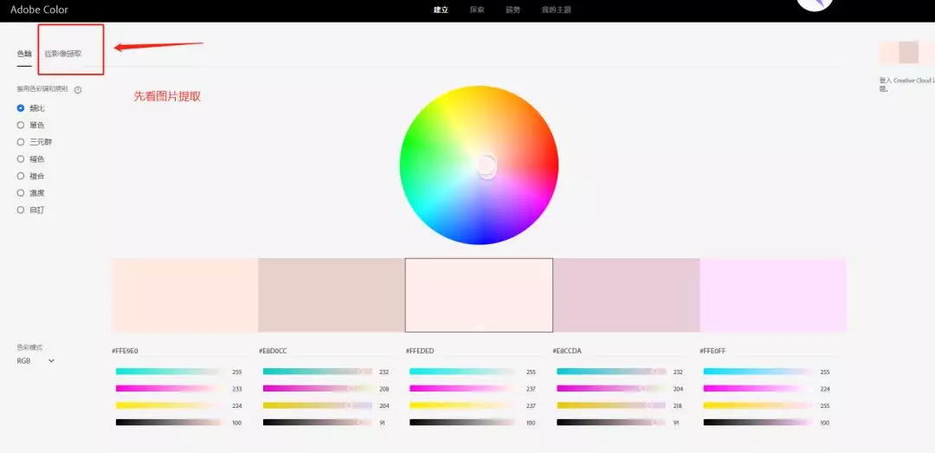935x453 pixels.
Task: Select the selected middle swatch #FFEDED
Action: pos(479,294)
